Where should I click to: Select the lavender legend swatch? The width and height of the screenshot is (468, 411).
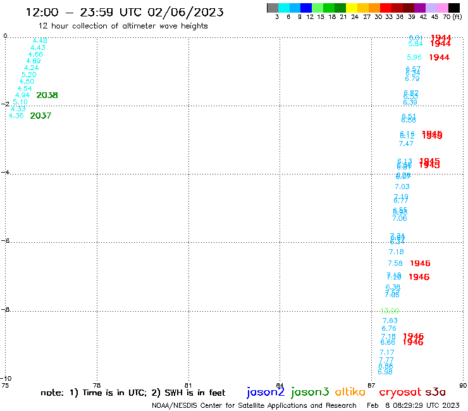click(x=431, y=8)
